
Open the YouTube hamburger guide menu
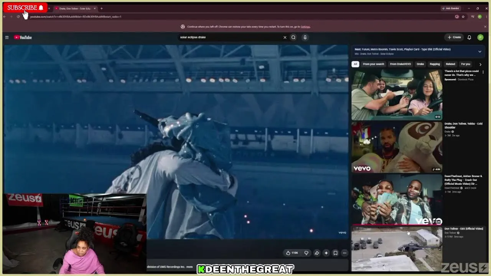[7, 37]
